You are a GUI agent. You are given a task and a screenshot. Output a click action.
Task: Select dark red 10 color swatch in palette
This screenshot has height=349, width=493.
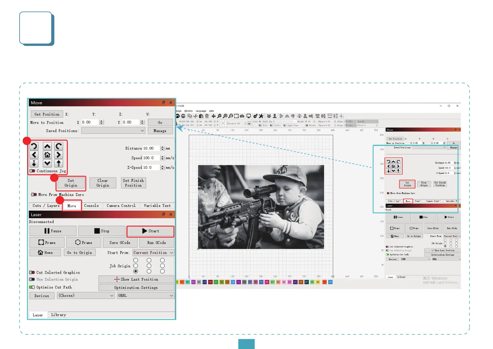tap(210, 282)
